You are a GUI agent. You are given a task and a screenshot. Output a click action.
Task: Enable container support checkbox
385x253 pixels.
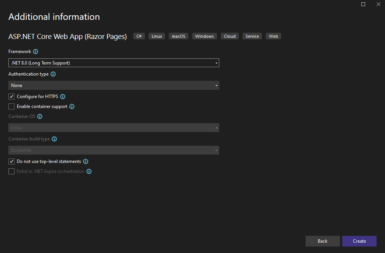point(11,106)
